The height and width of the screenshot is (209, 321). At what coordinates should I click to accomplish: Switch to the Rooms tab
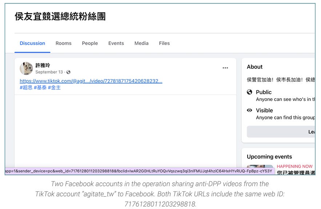(64, 43)
